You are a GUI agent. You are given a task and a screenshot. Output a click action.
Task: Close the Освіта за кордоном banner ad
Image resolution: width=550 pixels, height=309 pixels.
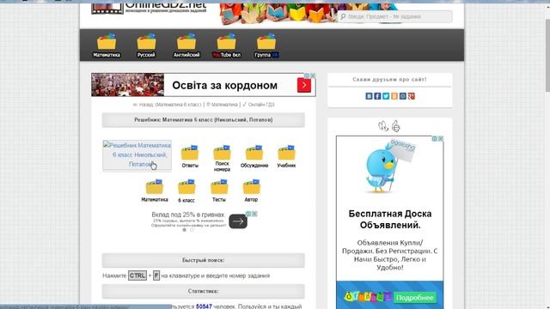[313, 76]
